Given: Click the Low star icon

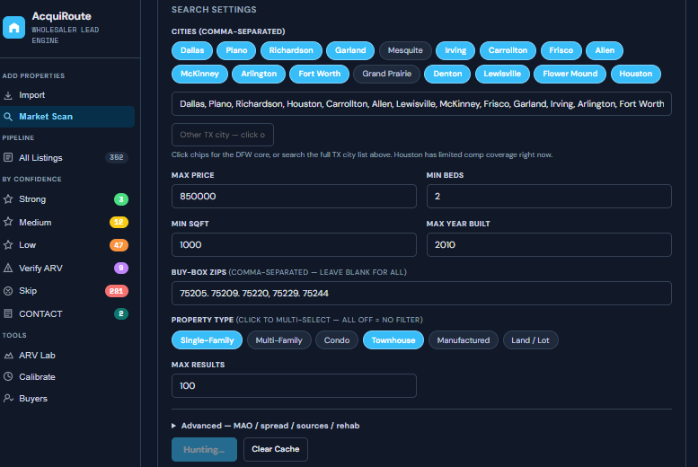Looking at the screenshot, I should (x=8, y=245).
